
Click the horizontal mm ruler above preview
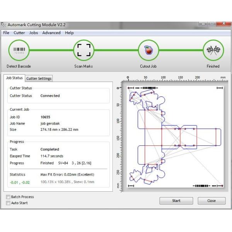coord(174,78)
